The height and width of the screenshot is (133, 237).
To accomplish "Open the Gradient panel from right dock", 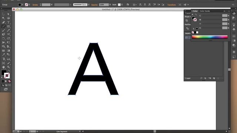I will (x=234, y=41).
